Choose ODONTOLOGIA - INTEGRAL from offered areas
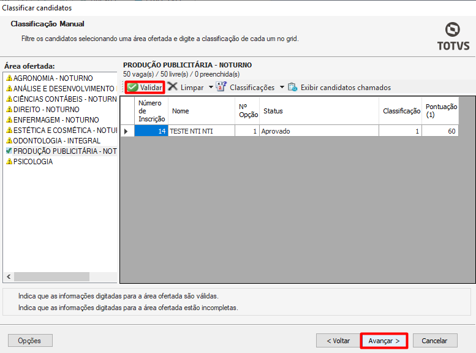The image size is (476, 353). (x=56, y=141)
